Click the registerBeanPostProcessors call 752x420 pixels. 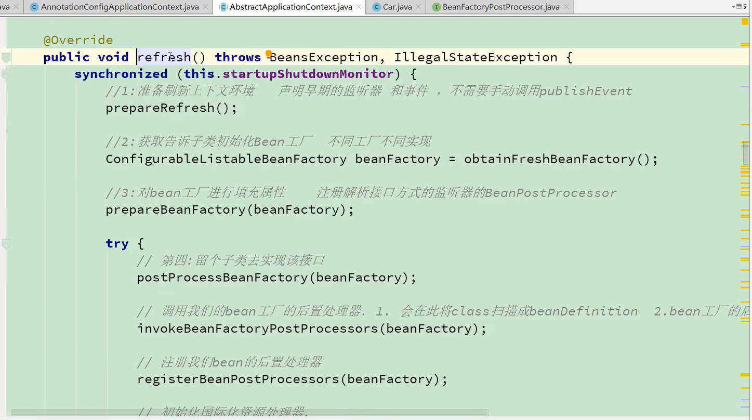(x=238, y=379)
